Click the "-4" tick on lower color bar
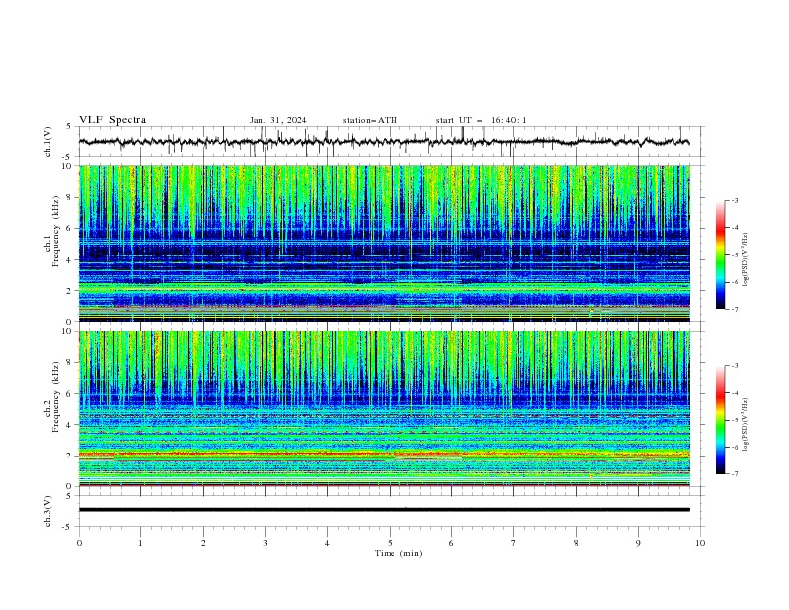This screenshot has width=789, height=610. [x=734, y=393]
